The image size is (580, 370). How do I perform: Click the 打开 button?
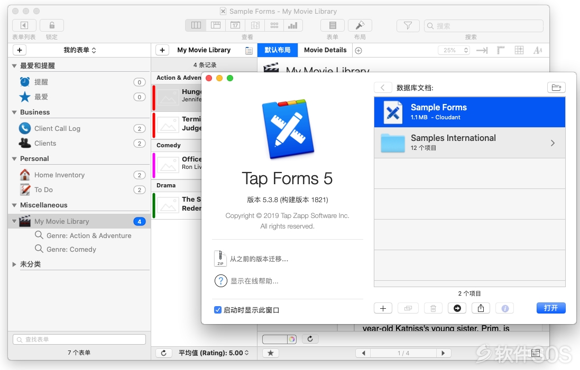551,308
